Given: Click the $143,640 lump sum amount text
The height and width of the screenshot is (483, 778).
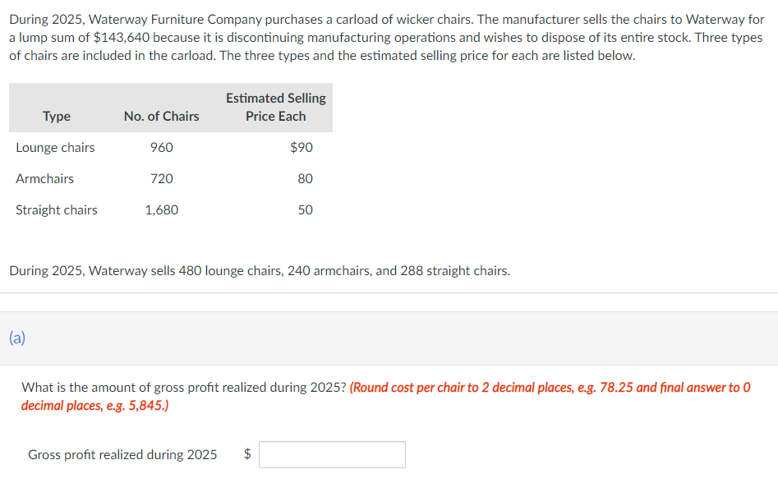Looking at the screenshot, I should click(x=122, y=38).
